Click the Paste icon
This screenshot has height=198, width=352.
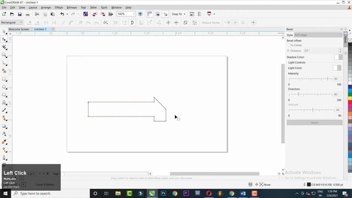click(x=53, y=14)
